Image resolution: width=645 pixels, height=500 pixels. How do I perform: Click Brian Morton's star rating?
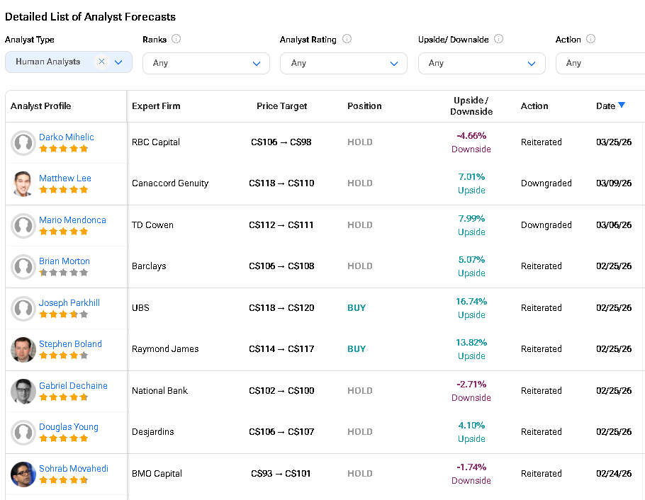(64, 272)
